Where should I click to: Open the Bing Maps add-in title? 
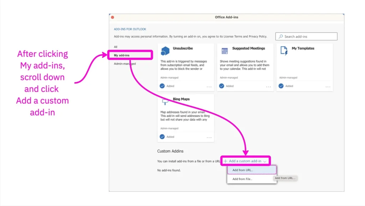[181, 99]
